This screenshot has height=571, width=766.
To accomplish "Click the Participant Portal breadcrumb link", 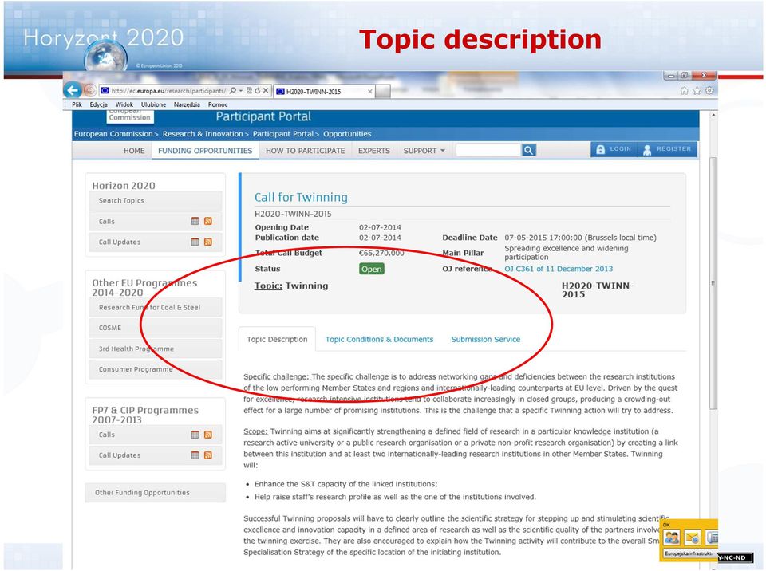I will (x=282, y=134).
